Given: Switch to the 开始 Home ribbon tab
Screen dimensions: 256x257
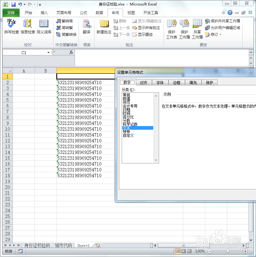Looking at the screenshot, I should [28, 13].
